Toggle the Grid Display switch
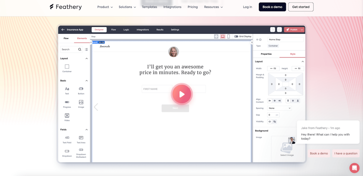This screenshot has width=363, height=176. click(236, 37)
